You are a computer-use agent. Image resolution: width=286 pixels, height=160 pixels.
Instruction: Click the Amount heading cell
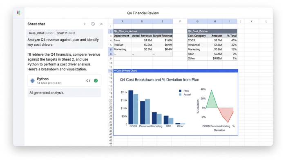click(x=215, y=36)
